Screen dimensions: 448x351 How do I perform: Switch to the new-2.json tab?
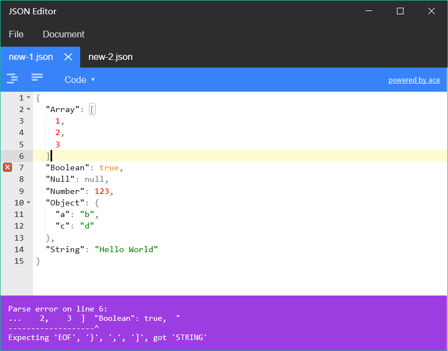pyautogui.click(x=110, y=57)
